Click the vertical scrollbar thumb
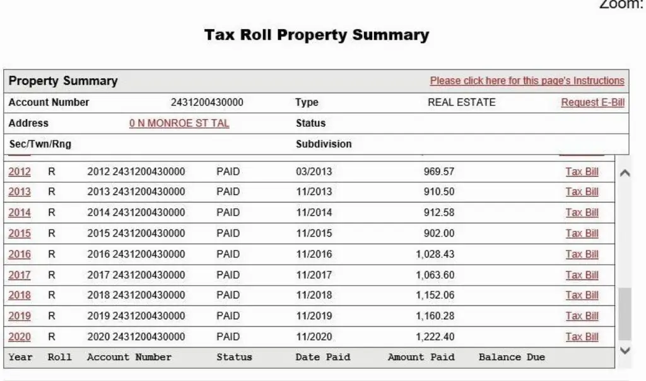 [625, 314]
